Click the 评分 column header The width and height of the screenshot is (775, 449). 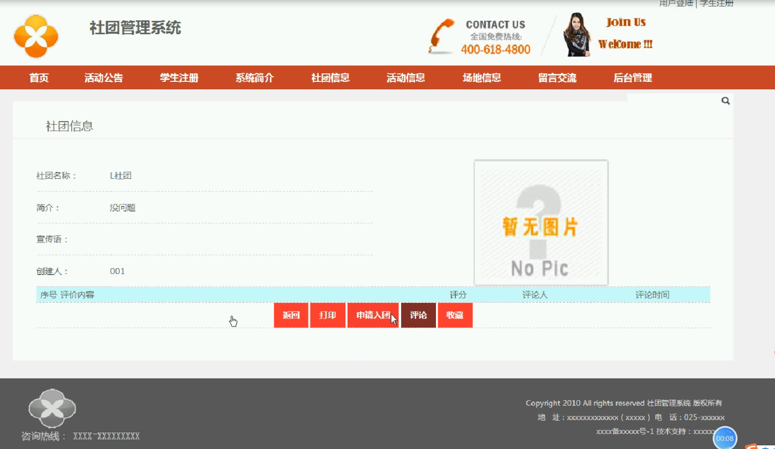click(x=458, y=295)
